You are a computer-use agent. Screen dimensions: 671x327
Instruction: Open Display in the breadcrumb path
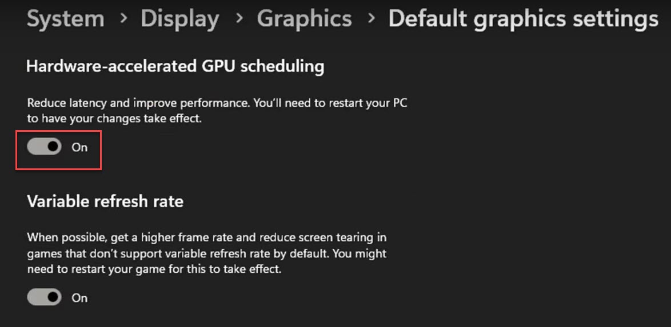tap(179, 19)
